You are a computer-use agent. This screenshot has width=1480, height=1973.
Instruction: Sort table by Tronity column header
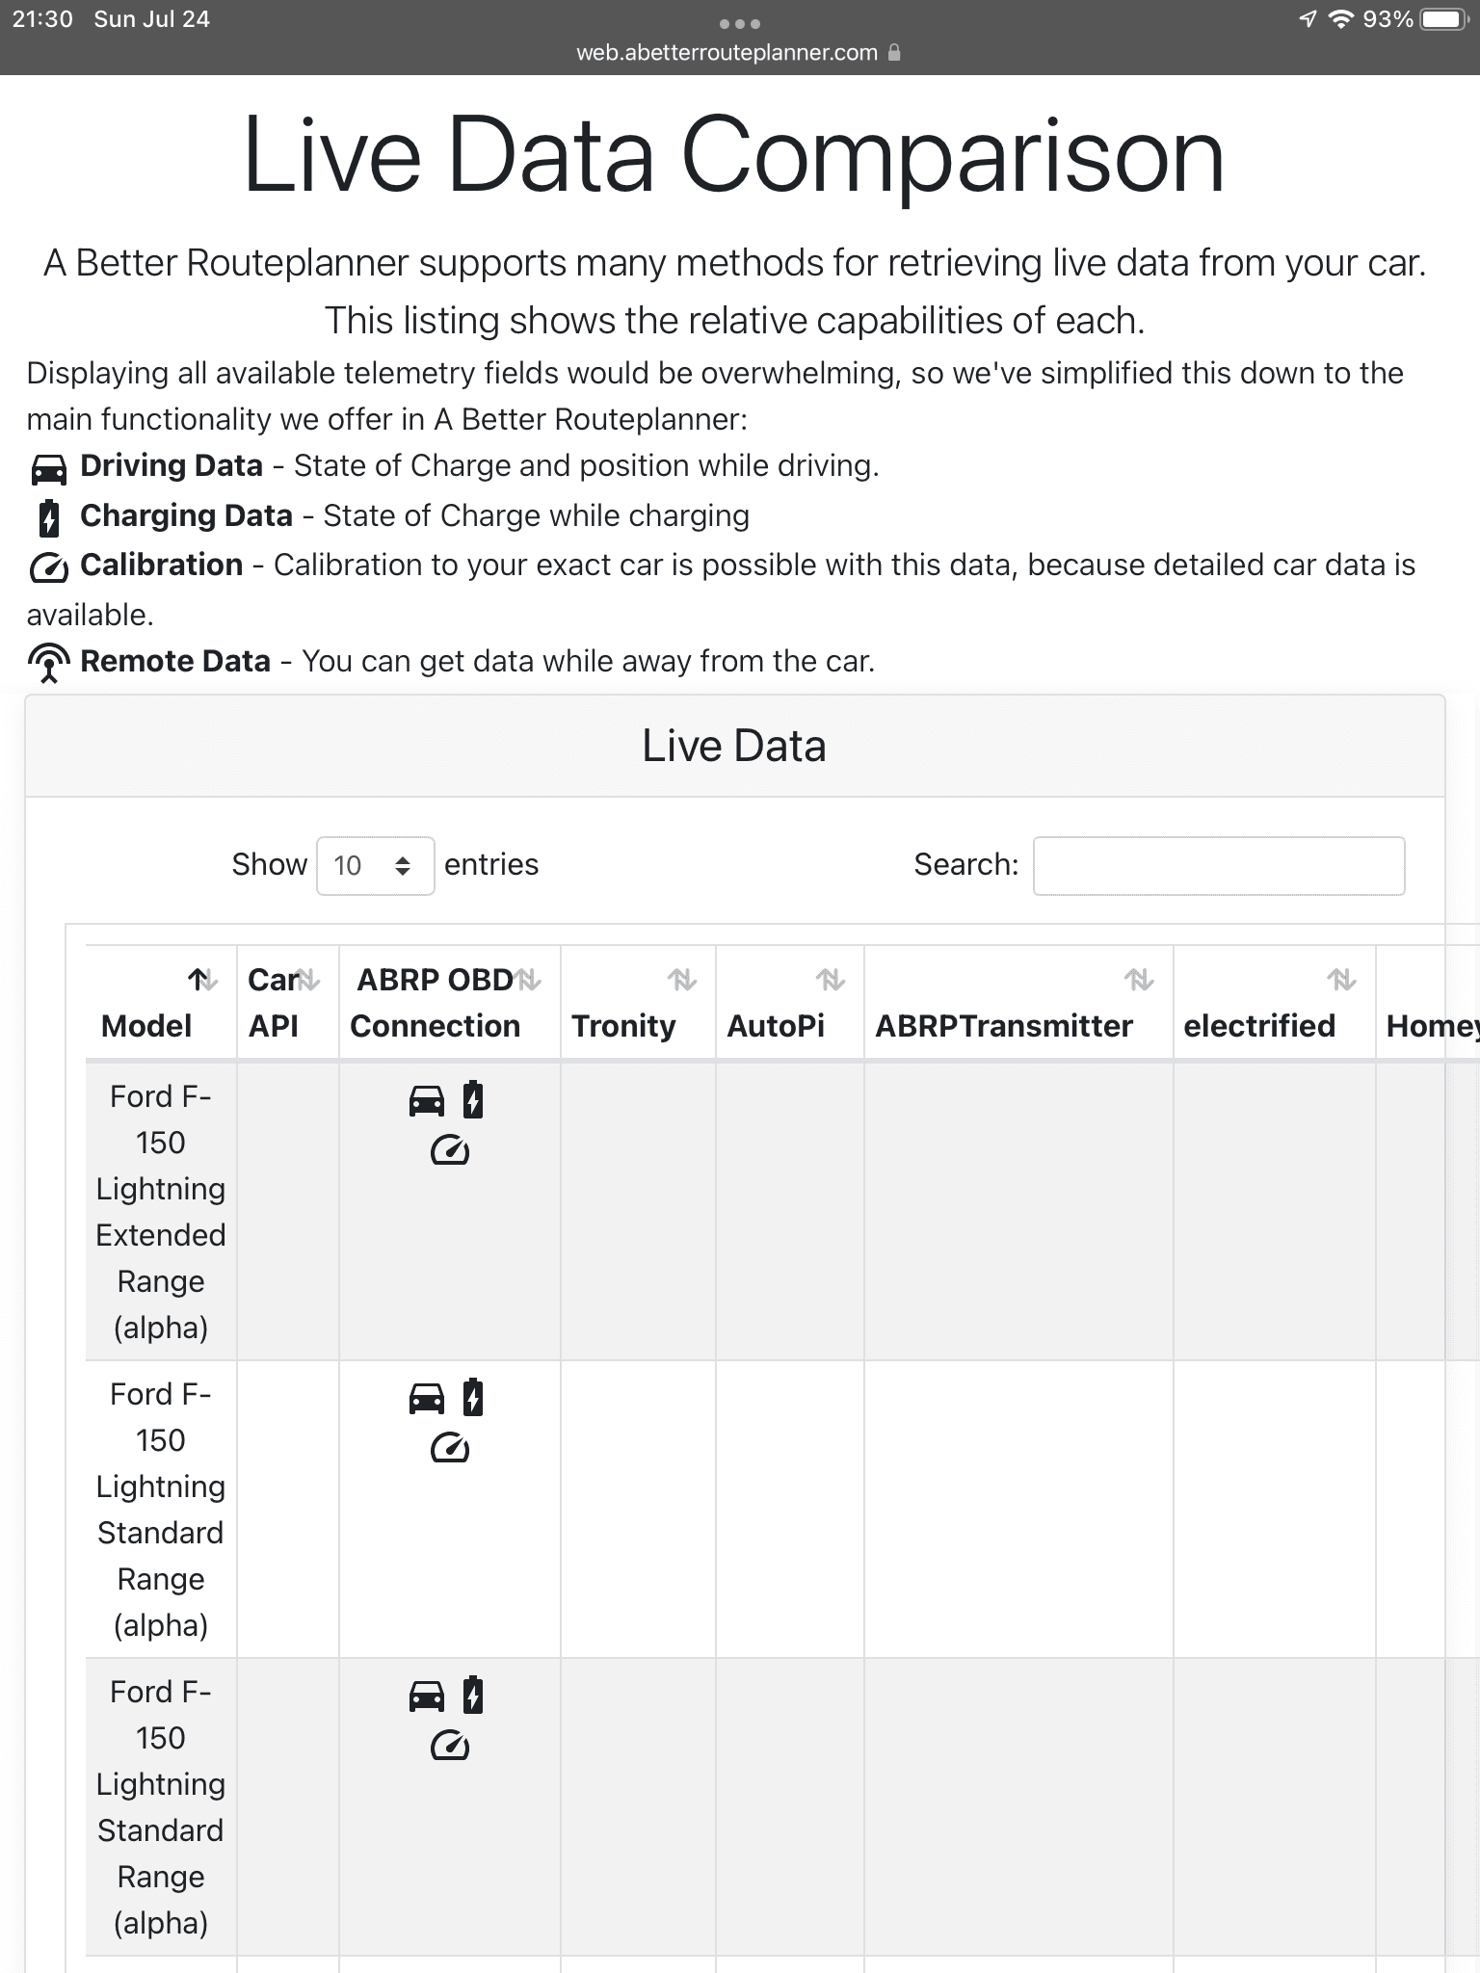(x=637, y=1003)
